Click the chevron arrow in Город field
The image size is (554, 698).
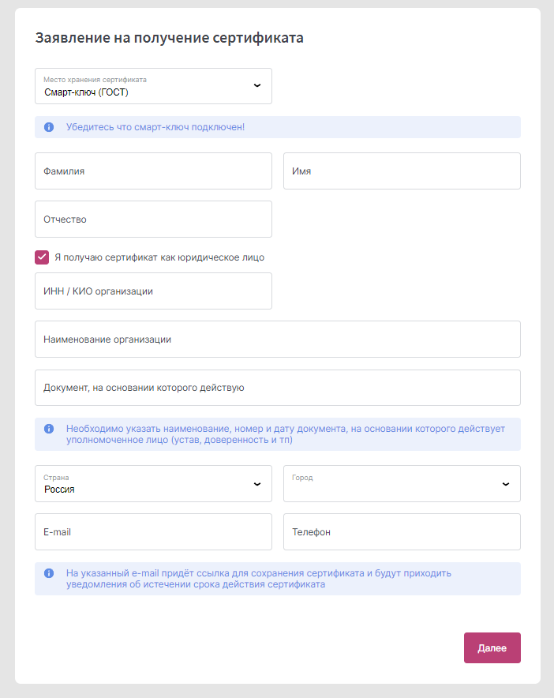click(x=506, y=484)
